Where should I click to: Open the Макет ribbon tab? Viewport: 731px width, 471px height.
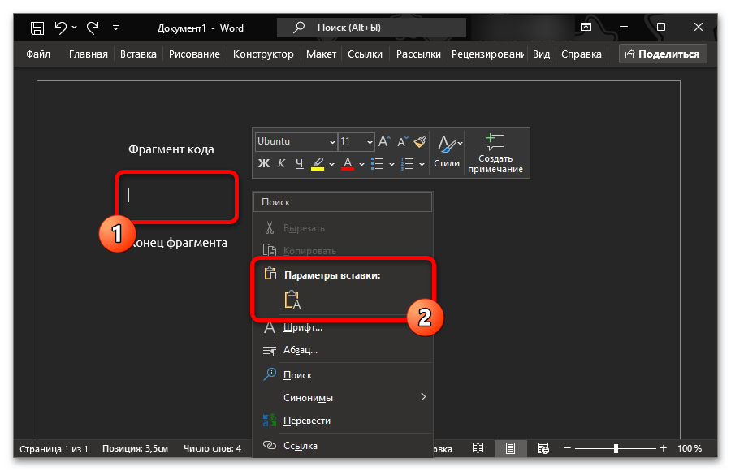click(321, 54)
